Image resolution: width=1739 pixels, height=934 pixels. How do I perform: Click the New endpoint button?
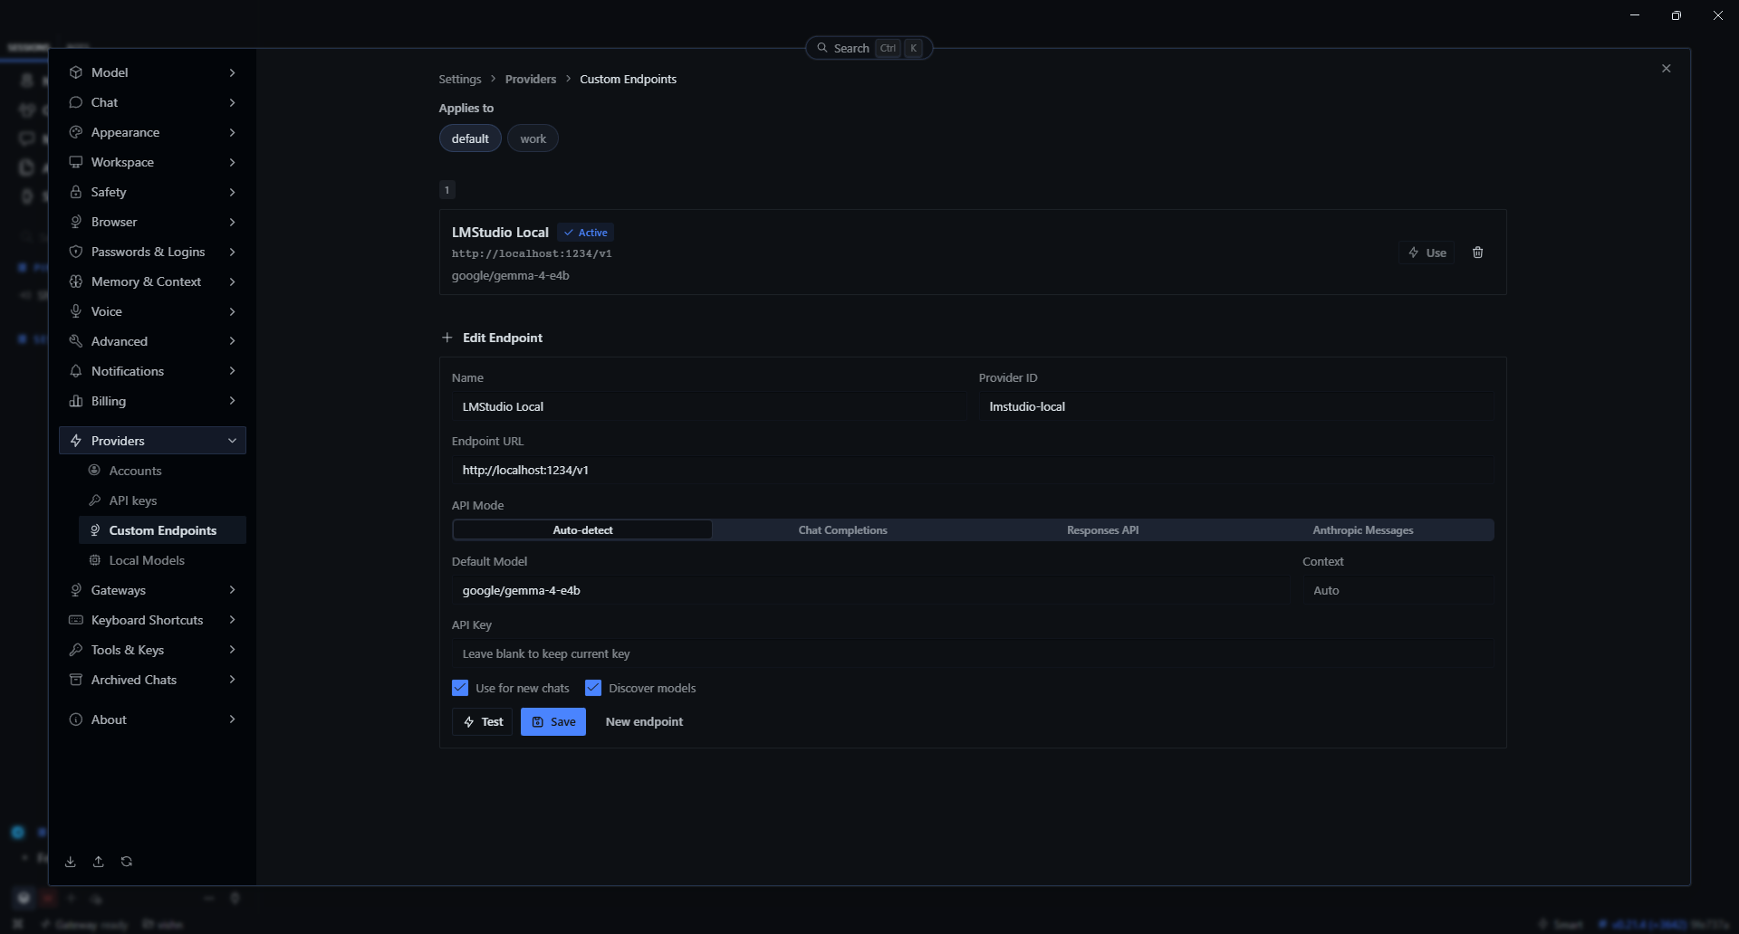coord(644,721)
